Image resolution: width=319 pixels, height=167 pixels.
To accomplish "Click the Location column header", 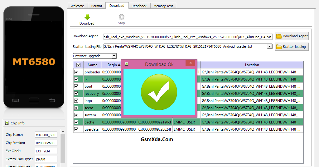I will coord(252,65).
